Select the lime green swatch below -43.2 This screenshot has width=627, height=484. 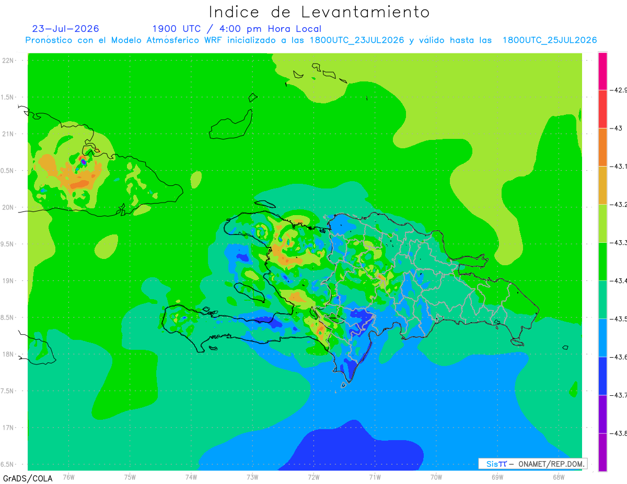point(602,223)
